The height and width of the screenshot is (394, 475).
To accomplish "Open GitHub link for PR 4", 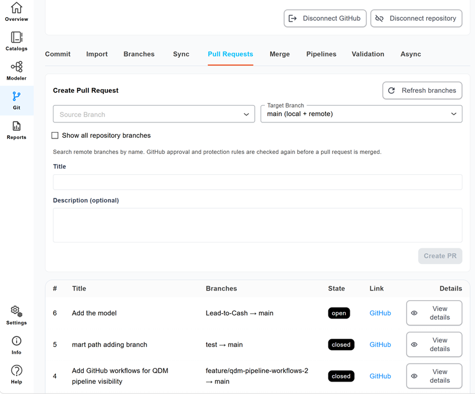I will tap(380, 376).
